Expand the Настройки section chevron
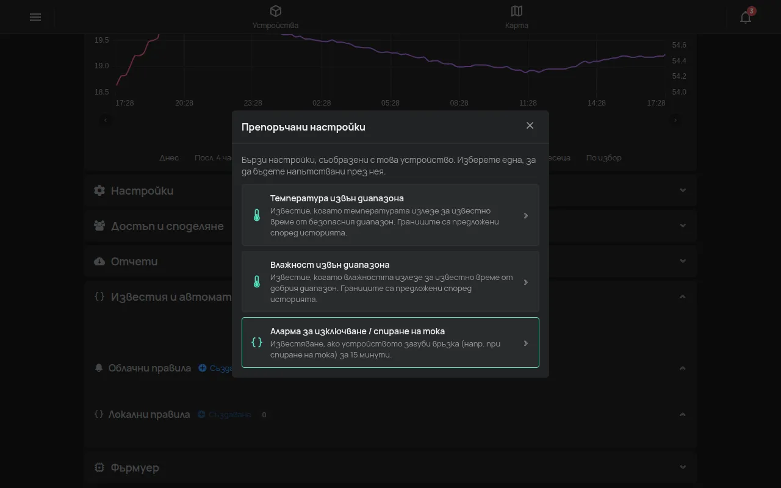This screenshot has height=488, width=781. pos(683,190)
